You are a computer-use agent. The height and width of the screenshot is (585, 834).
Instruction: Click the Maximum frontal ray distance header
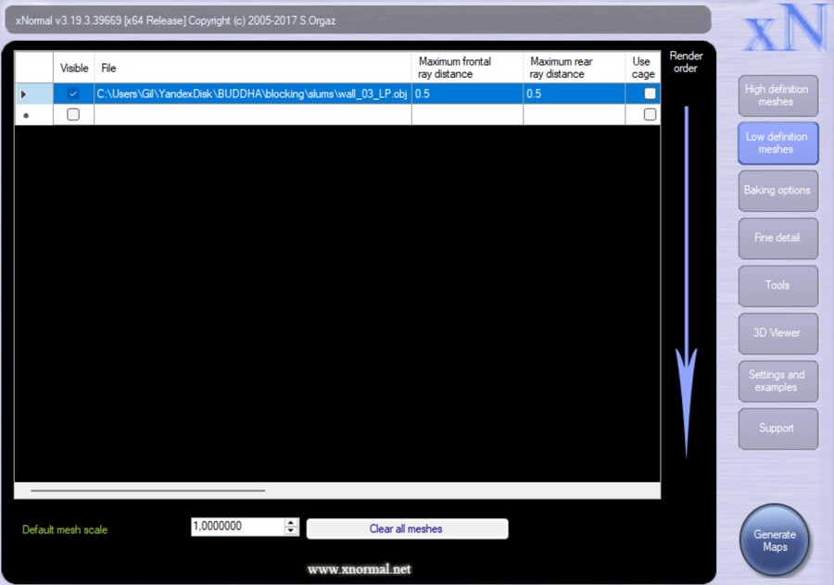tap(468, 68)
